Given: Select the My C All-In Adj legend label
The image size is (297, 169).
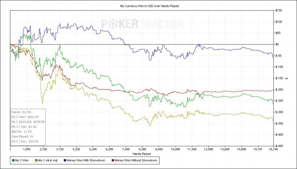Looking at the screenshot, I should (48, 161).
